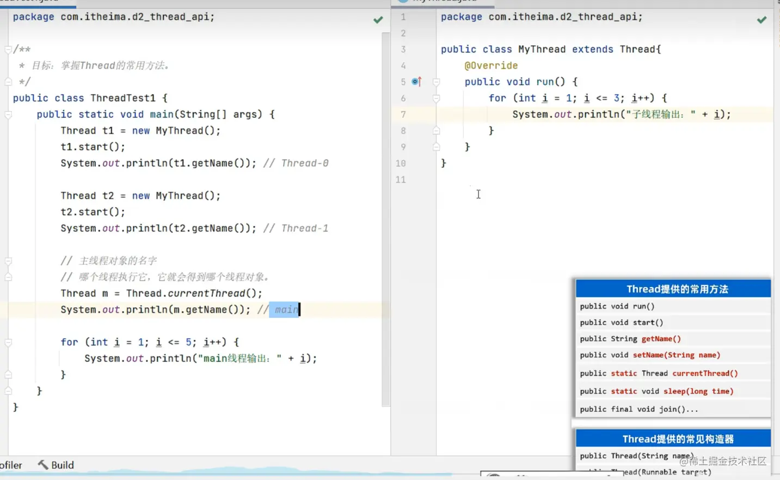Click the green inspection checkmark in MyThread editor
780x480 pixels.
761,20
